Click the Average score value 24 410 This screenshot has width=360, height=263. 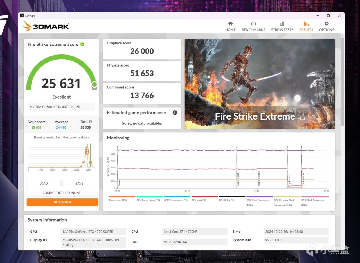point(61,127)
